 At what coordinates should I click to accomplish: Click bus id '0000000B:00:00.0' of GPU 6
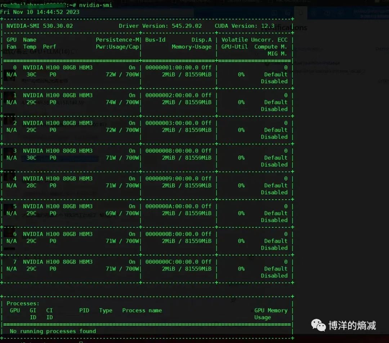click(x=172, y=234)
